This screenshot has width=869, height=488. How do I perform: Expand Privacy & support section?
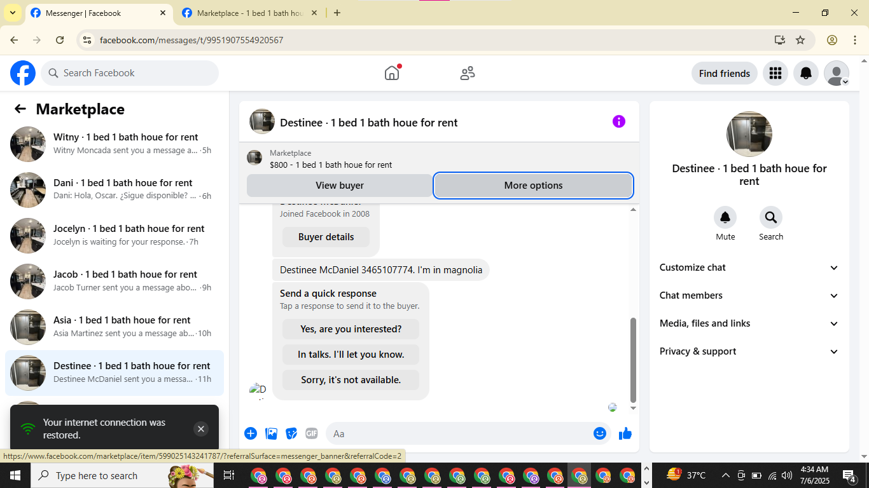point(749,351)
